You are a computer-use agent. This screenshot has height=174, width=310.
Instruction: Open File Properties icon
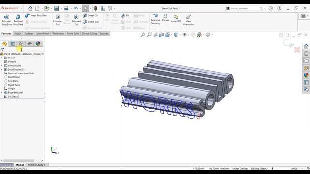tap(103, 8)
